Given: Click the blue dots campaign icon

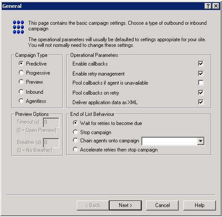Looking at the screenshot, I should (18, 27).
